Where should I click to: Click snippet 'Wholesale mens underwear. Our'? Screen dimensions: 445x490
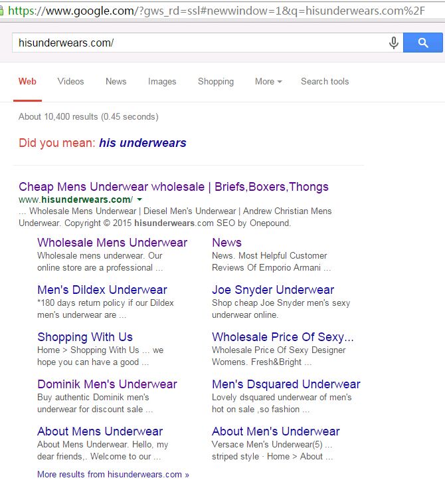coord(100,256)
